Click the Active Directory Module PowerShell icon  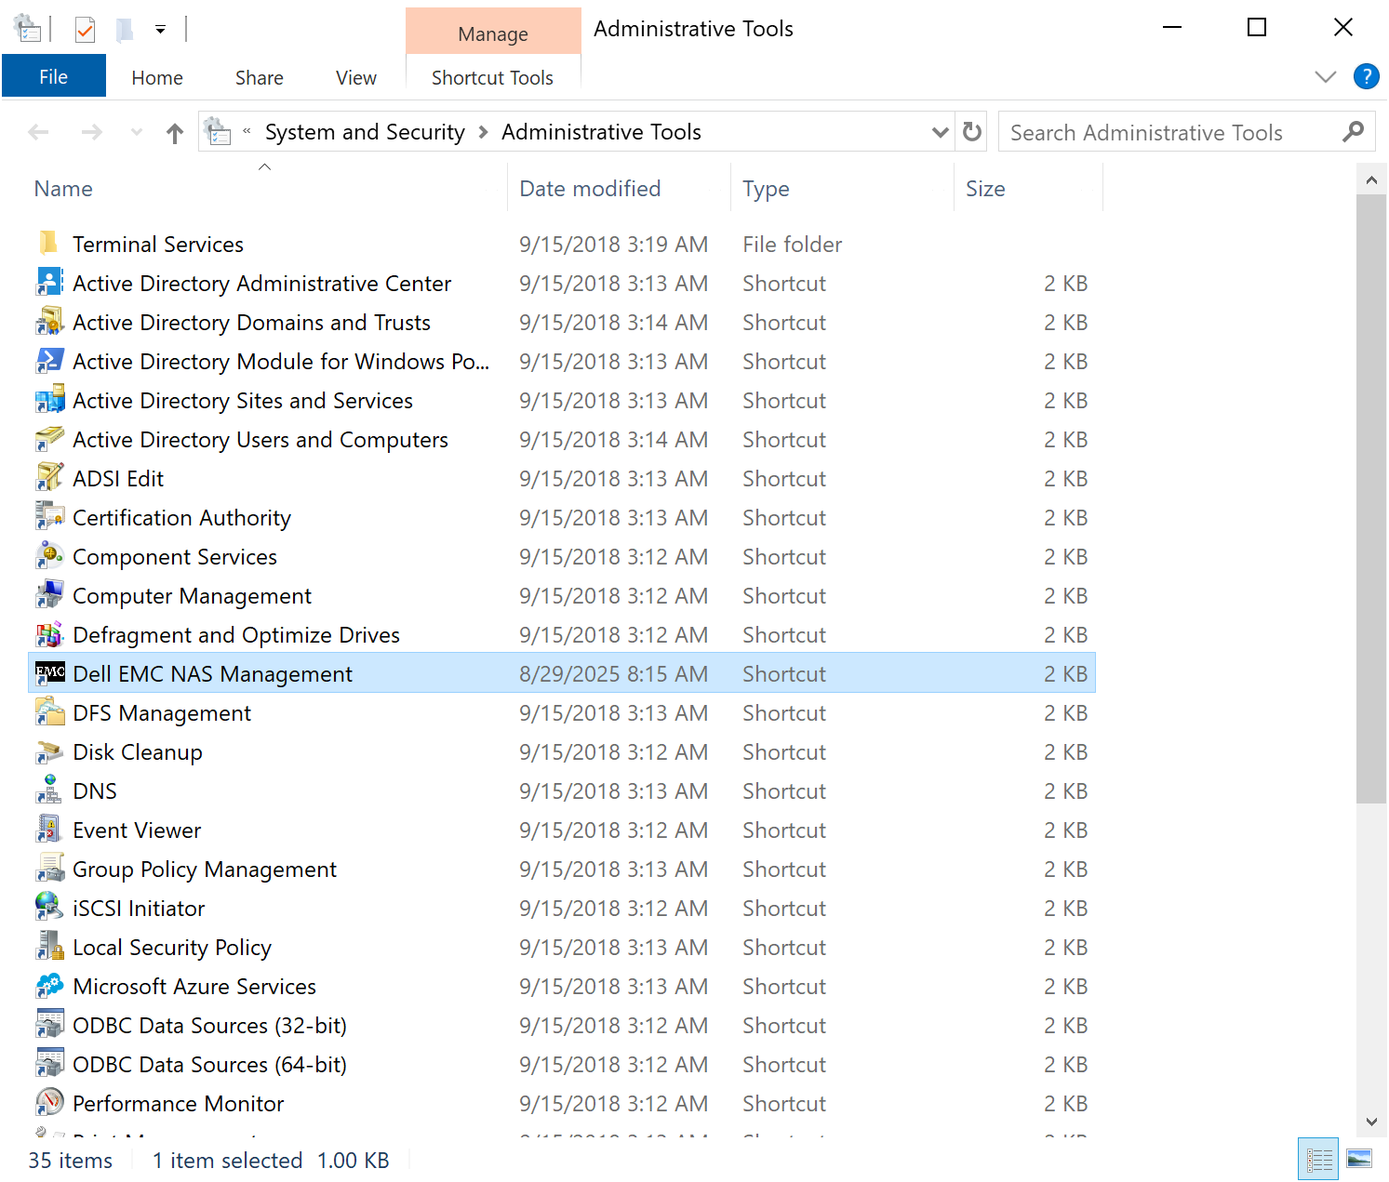click(49, 361)
